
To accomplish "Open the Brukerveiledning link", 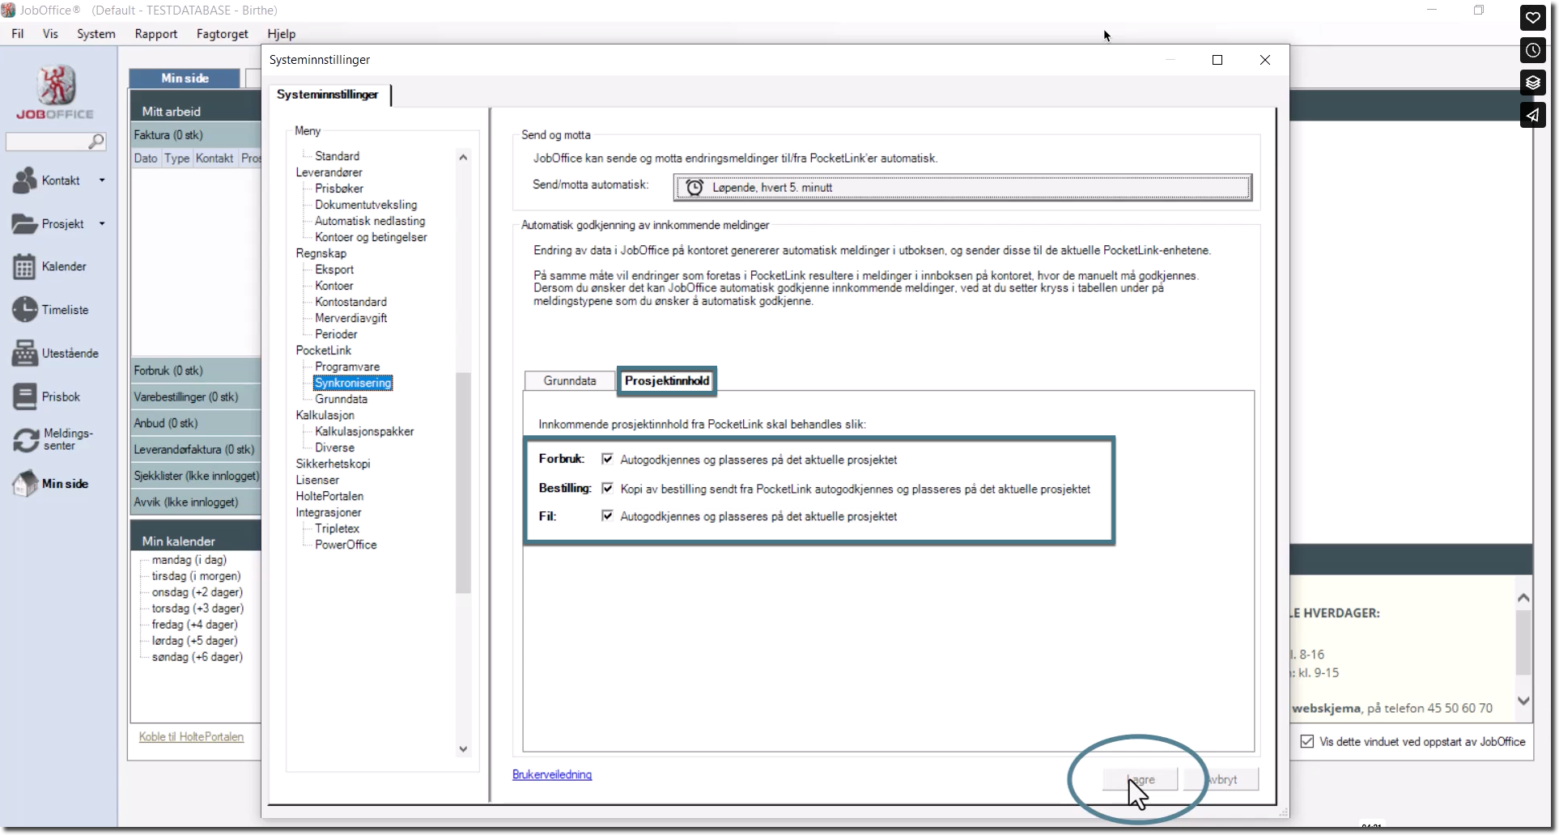I will pyautogui.click(x=552, y=775).
